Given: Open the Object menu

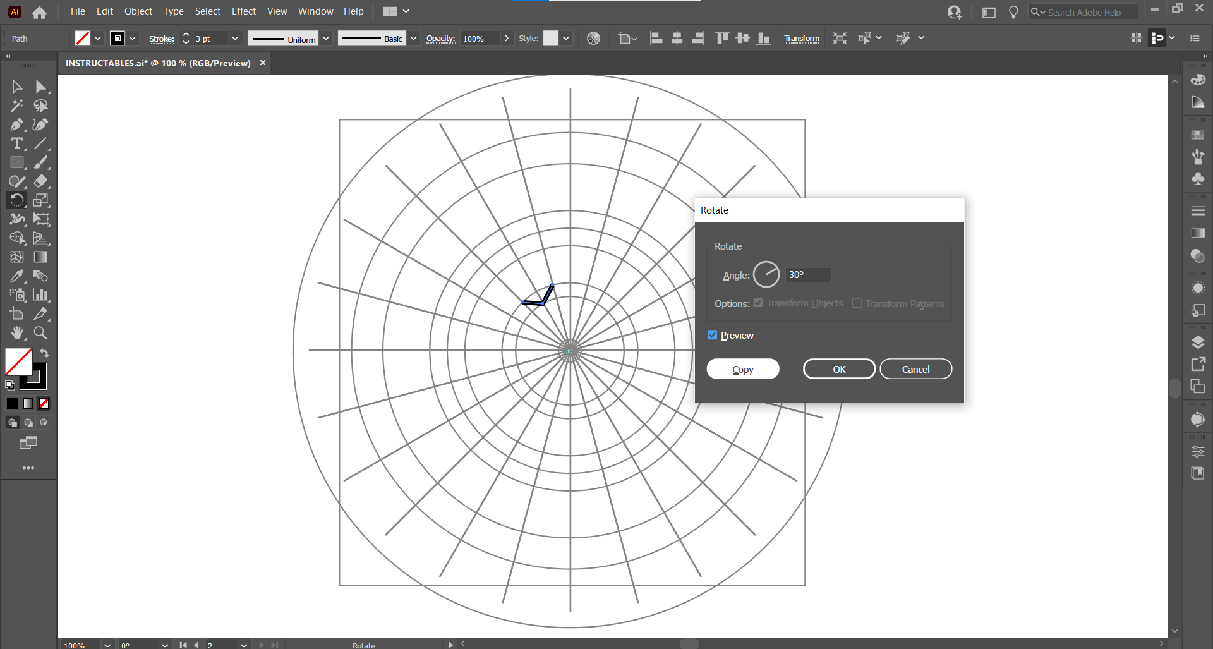Looking at the screenshot, I should pos(138,11).
